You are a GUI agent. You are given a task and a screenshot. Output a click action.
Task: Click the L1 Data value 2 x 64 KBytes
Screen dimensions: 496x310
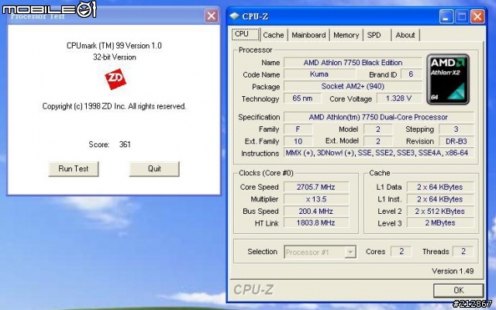440,187
